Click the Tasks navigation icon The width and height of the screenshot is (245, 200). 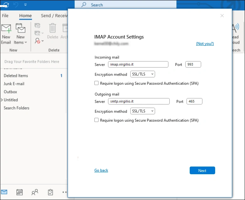pyautogui.click(x=50, y=192)
